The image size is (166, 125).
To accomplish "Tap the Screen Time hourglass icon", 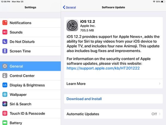I will pyautogui.click(x=5, y=51).
